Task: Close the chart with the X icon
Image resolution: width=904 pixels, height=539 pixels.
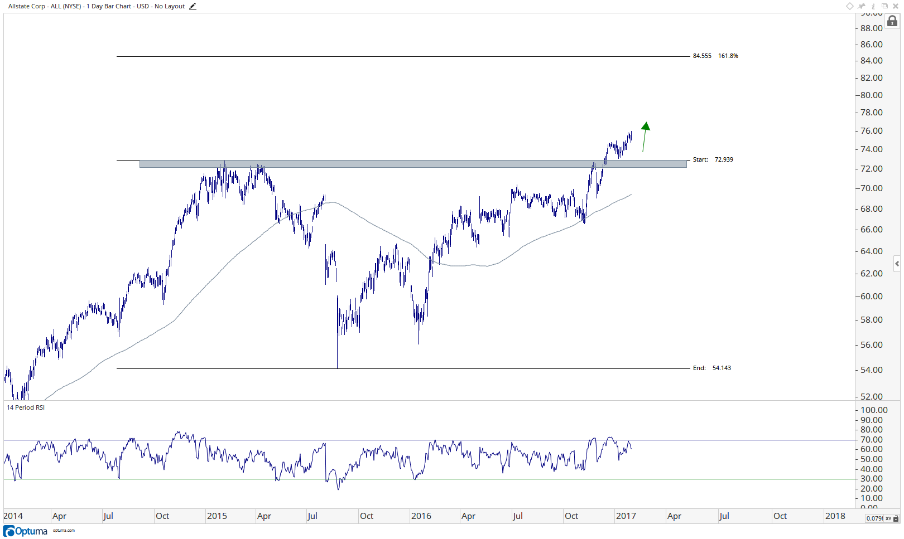Action: pos(896,6)
